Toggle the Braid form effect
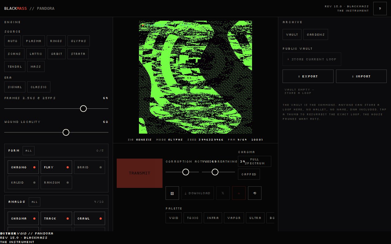This screenshot has height=244, width=391. click(90, 167)
